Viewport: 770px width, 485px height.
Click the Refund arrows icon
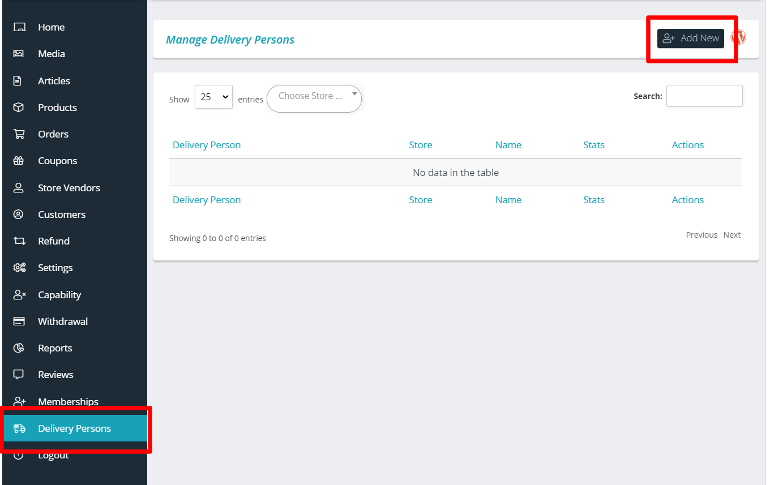(x=20, y=241)
